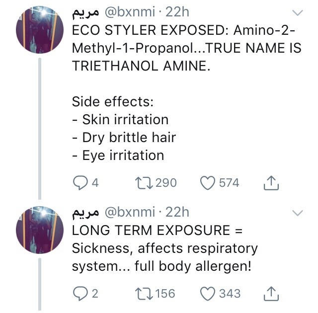Share the LONG TERM EXPOSURE tweet

click(271, 294)
